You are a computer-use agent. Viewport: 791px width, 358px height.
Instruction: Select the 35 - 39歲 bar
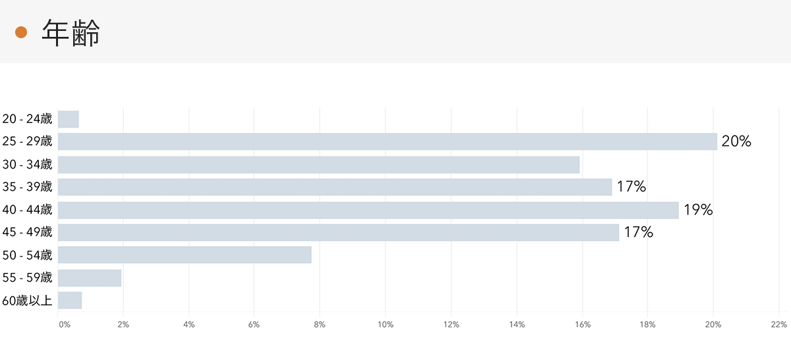[335, 187]
